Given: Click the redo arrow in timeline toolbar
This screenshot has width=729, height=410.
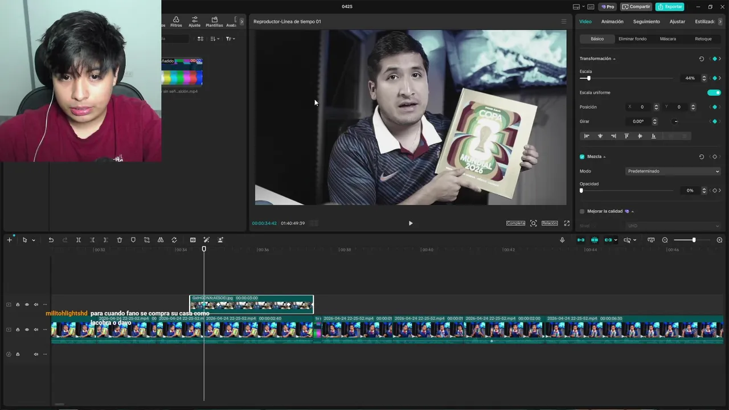Looking at the screenshot, I should 64,240.
